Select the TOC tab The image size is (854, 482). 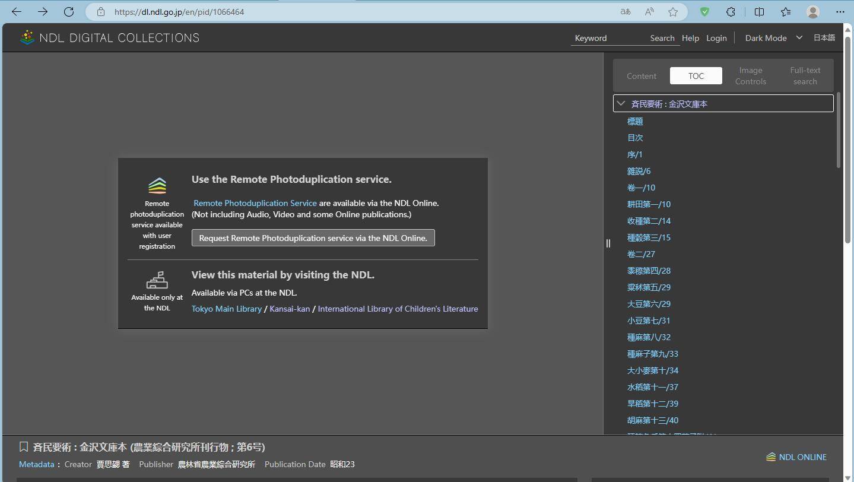click(696, 76)
